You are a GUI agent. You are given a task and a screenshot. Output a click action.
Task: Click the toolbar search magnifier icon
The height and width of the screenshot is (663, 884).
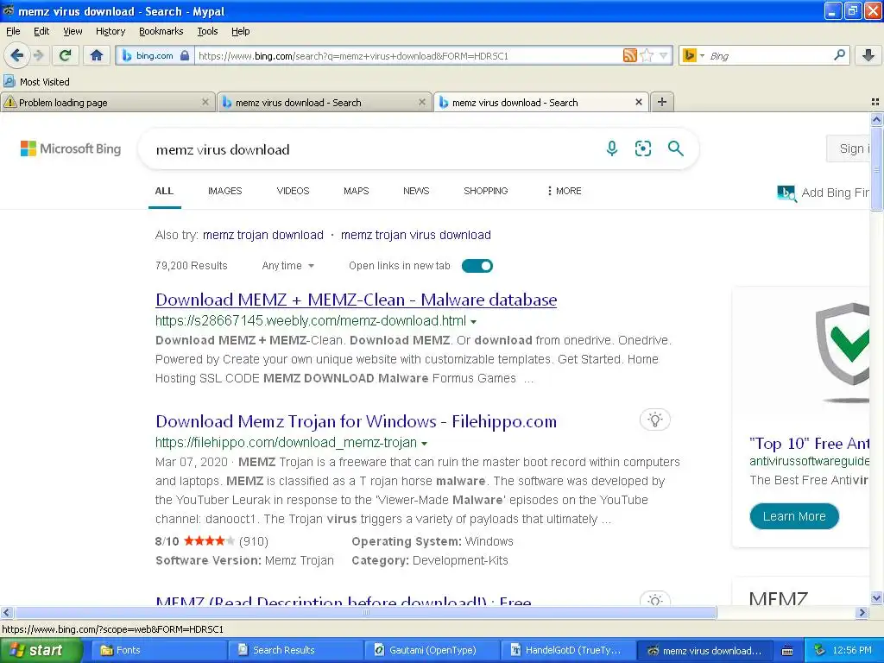tap(839, 55)
